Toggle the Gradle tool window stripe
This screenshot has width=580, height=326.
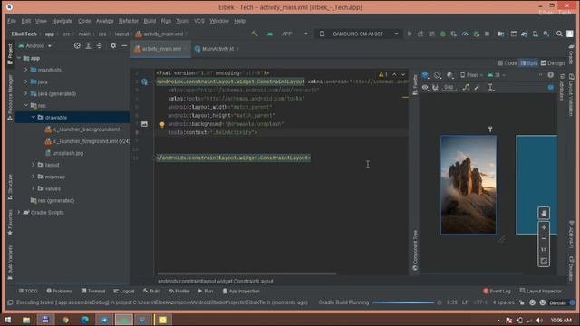pyautogui.click(x=572, y=55)
